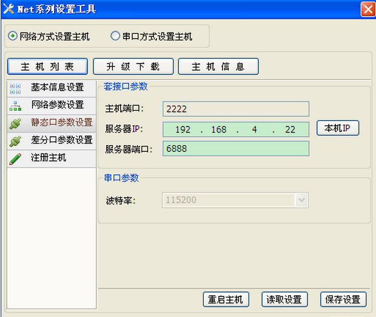Switch to 主机信息 tab
Screen dimensions: 376x317
coord(218,67)
